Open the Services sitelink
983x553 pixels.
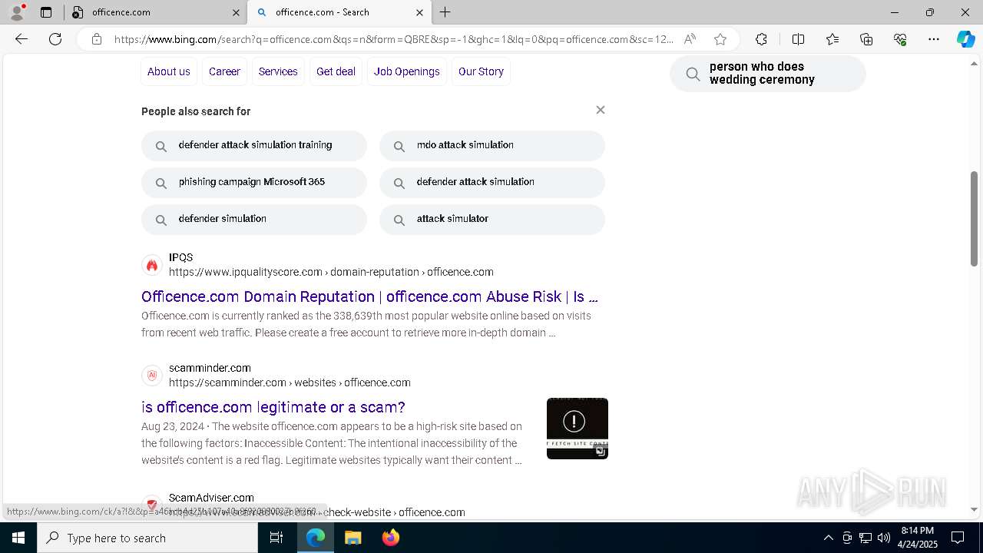click(278, 71)
